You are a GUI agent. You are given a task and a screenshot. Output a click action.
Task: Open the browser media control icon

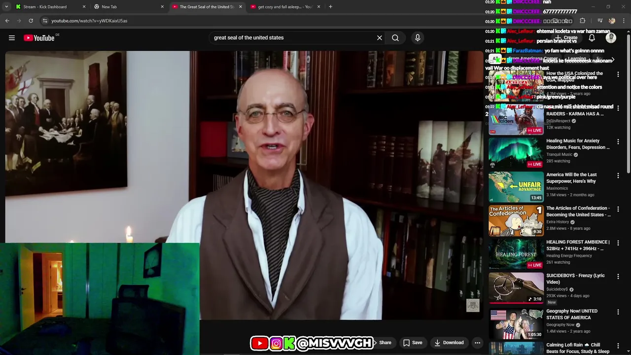[x=600, y=21]
